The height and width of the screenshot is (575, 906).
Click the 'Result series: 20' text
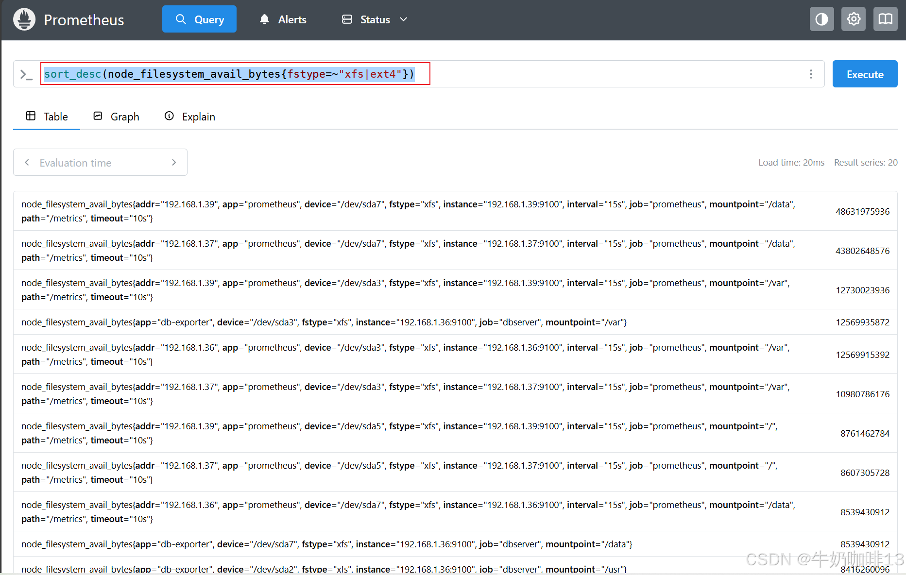866,162
